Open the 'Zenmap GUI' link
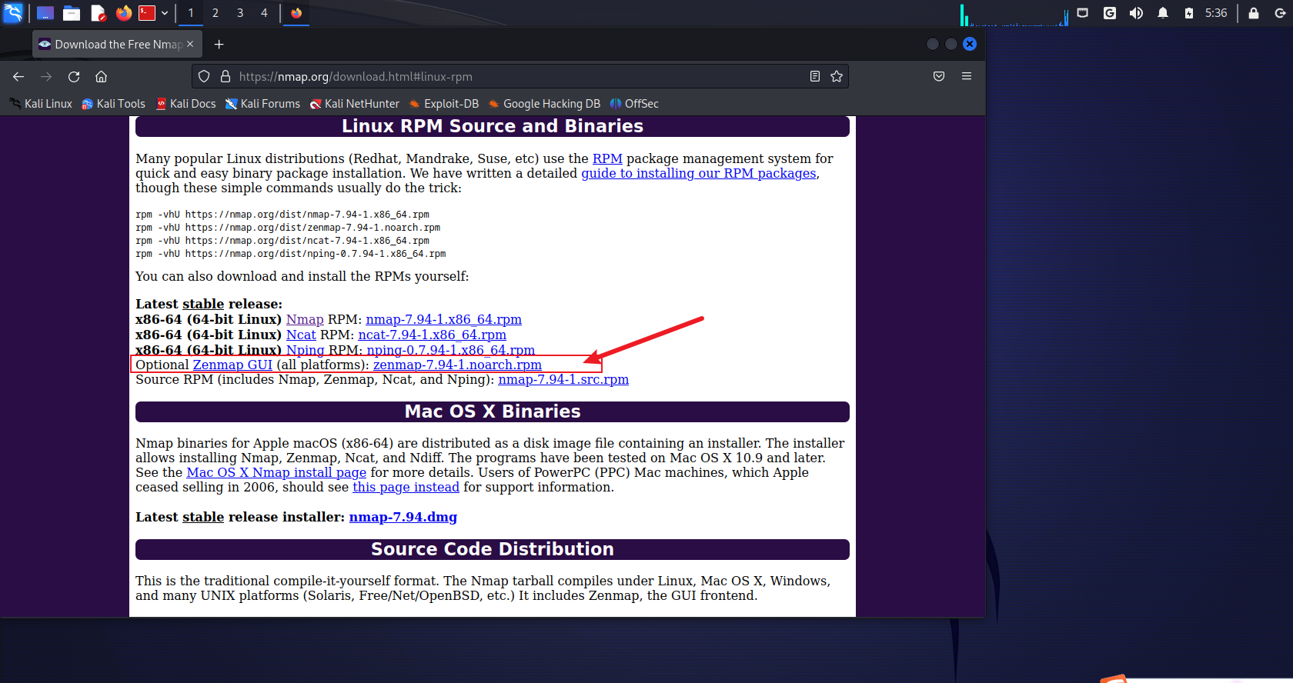 [x=232, y=365]
